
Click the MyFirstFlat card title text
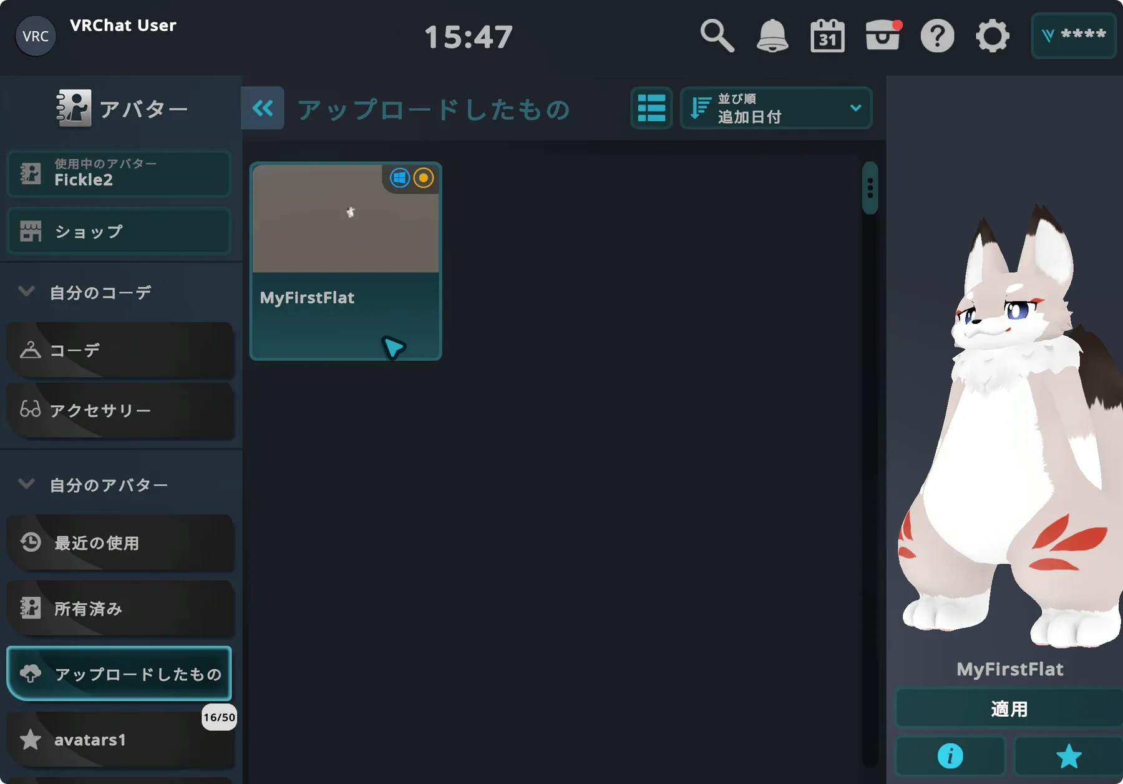click(x=307, y=298)
